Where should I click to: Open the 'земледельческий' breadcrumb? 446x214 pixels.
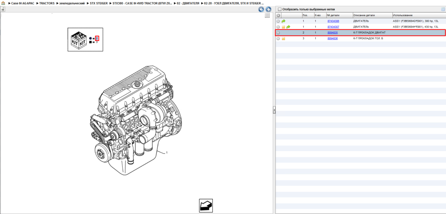72,3
